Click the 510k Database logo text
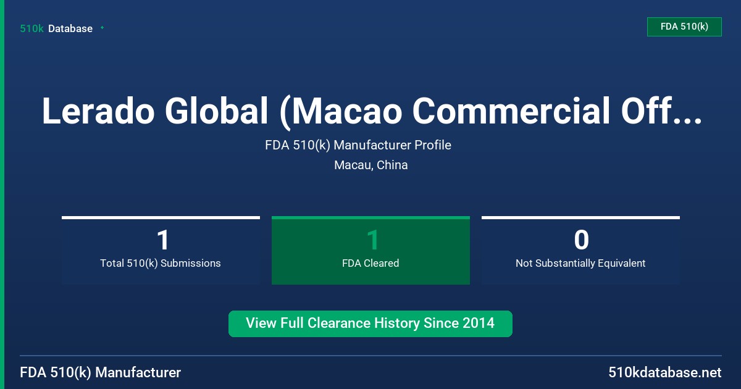 pos(56,28)
